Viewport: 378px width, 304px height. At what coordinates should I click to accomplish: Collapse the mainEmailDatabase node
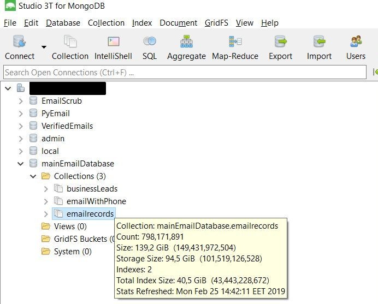click(x=21, y=164)
